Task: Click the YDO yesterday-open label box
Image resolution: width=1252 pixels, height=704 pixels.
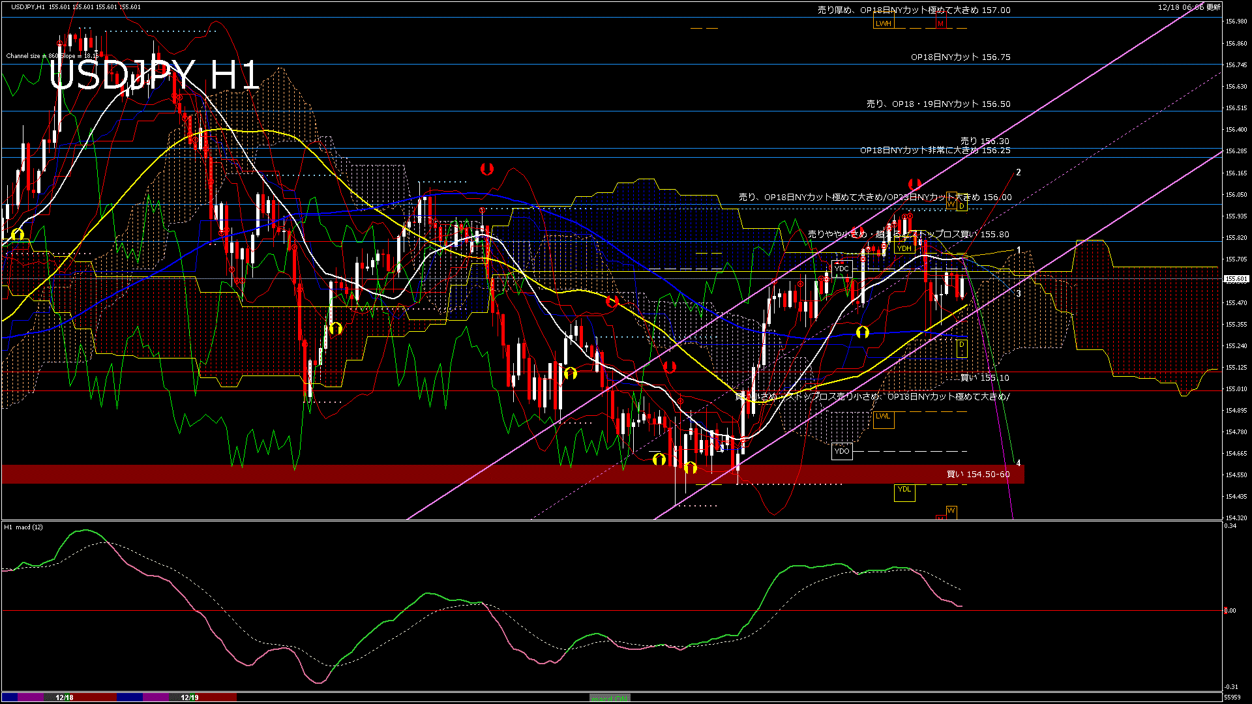Action: 842,451
